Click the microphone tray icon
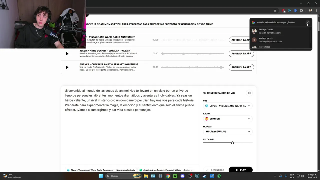 286,176
